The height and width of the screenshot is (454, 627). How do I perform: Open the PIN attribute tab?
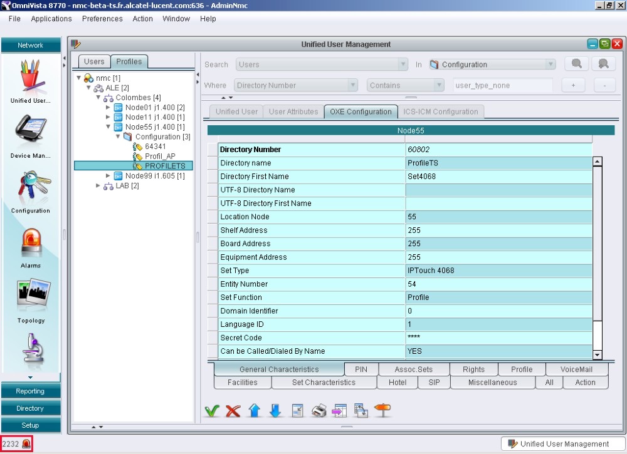[x=361, y=369]
